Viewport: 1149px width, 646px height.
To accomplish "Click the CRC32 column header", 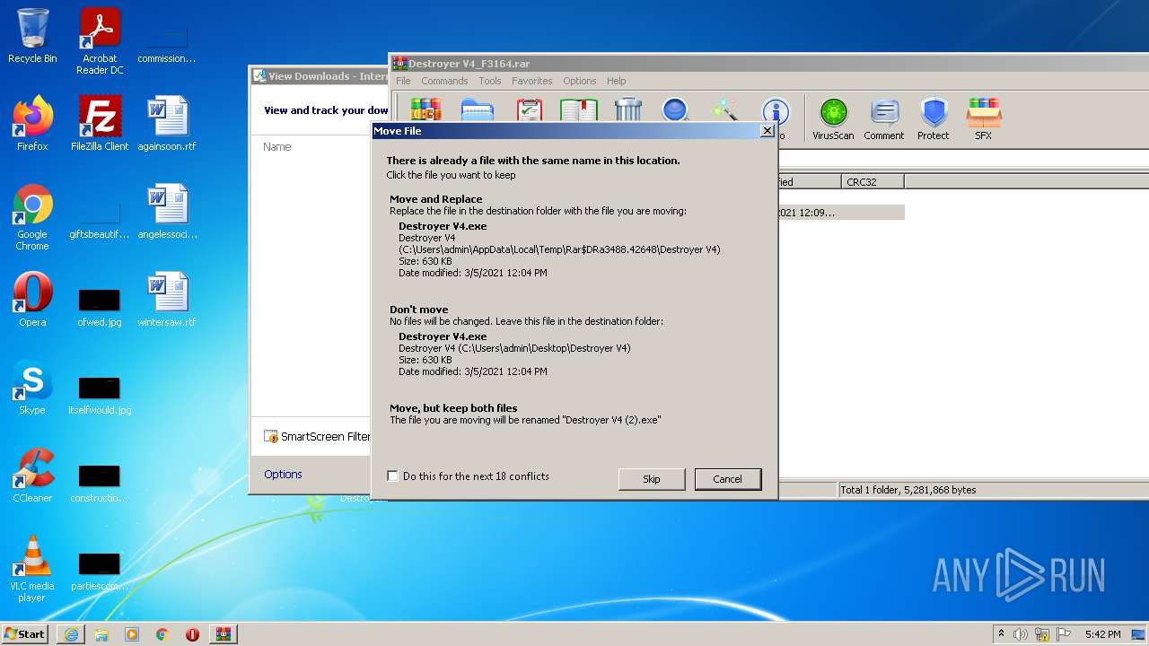I will coord(873,181).
